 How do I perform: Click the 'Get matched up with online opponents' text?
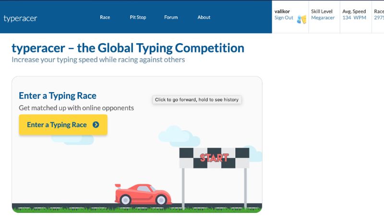[76, 108]
